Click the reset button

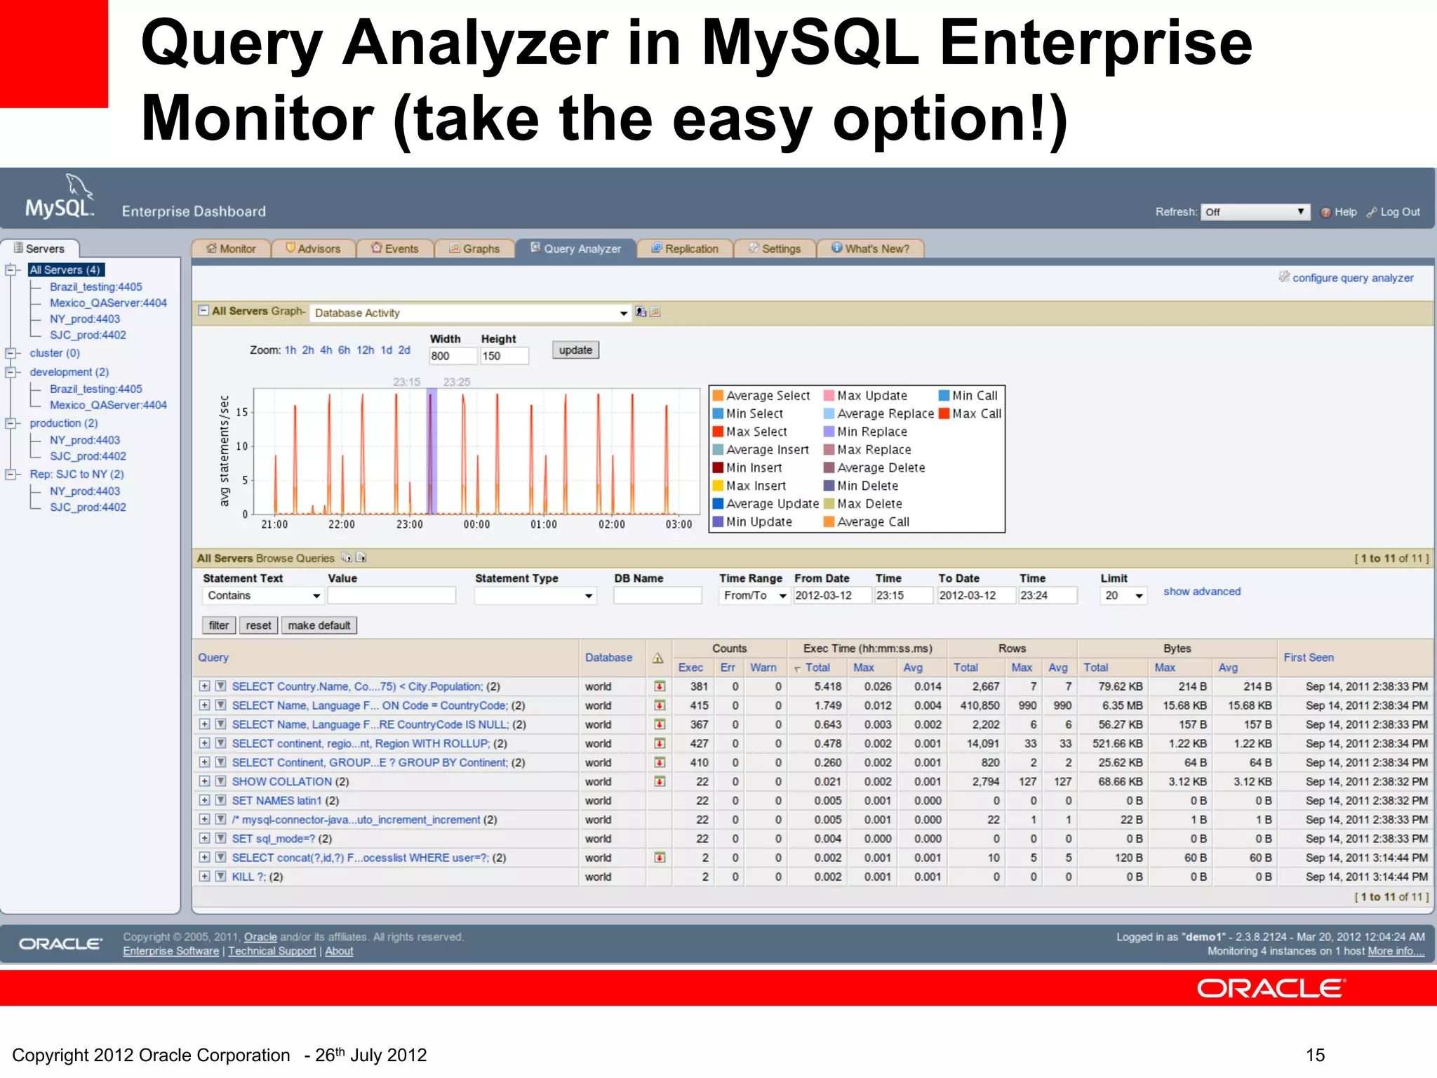[x=258, y=625]
